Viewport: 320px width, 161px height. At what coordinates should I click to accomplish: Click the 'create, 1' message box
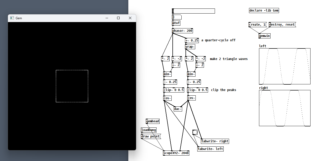(257, 25)
